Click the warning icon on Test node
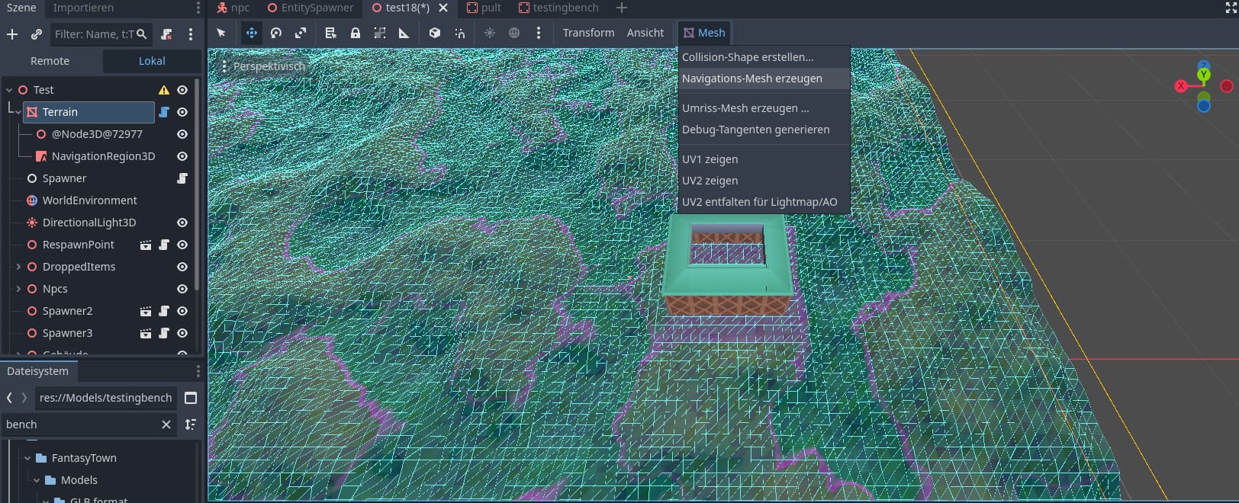The image size is (1239, 503). coord(163,90)
